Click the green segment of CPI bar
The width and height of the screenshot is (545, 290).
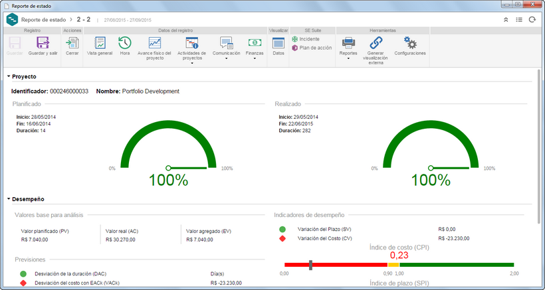pos(457,265)
